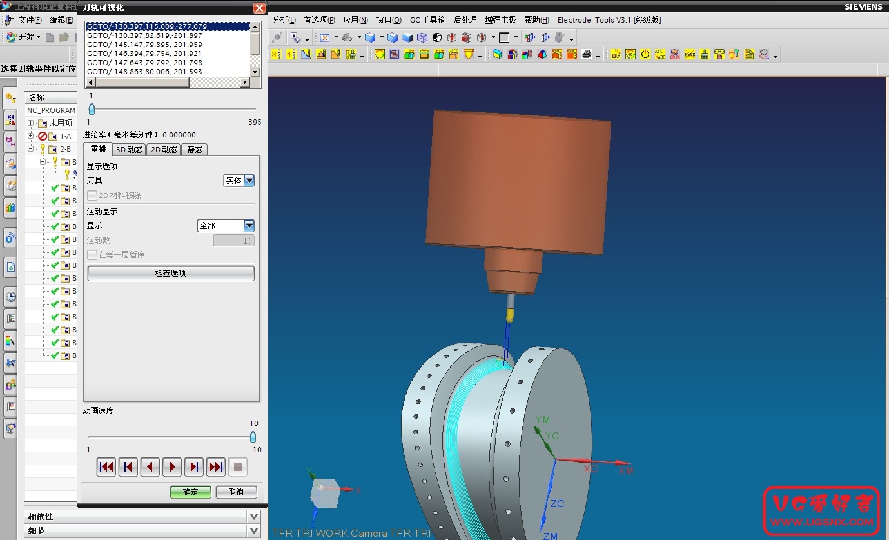Switch to the 2D 动态 tab

point(164,150)
